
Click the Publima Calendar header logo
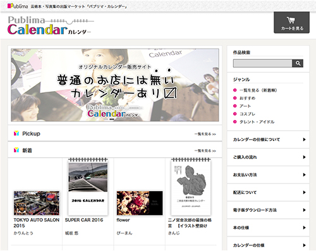[x=51, y=26]
